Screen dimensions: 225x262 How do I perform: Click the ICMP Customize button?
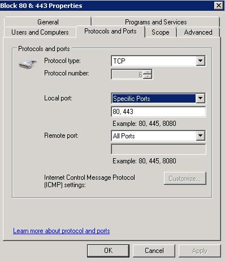coord(185,178)
